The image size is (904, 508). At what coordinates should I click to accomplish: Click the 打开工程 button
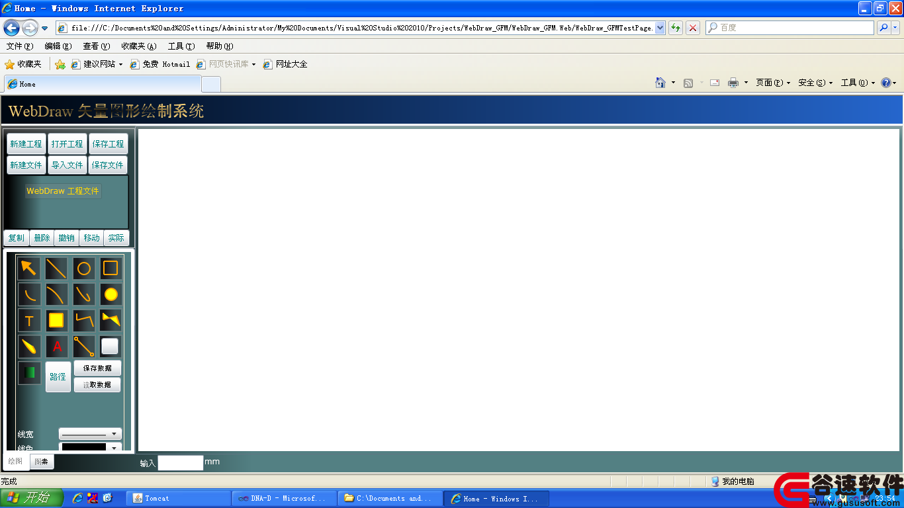(x=67, y=144)
